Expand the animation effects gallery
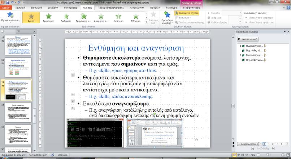The image size is (291, 159). tap(147, 22)
